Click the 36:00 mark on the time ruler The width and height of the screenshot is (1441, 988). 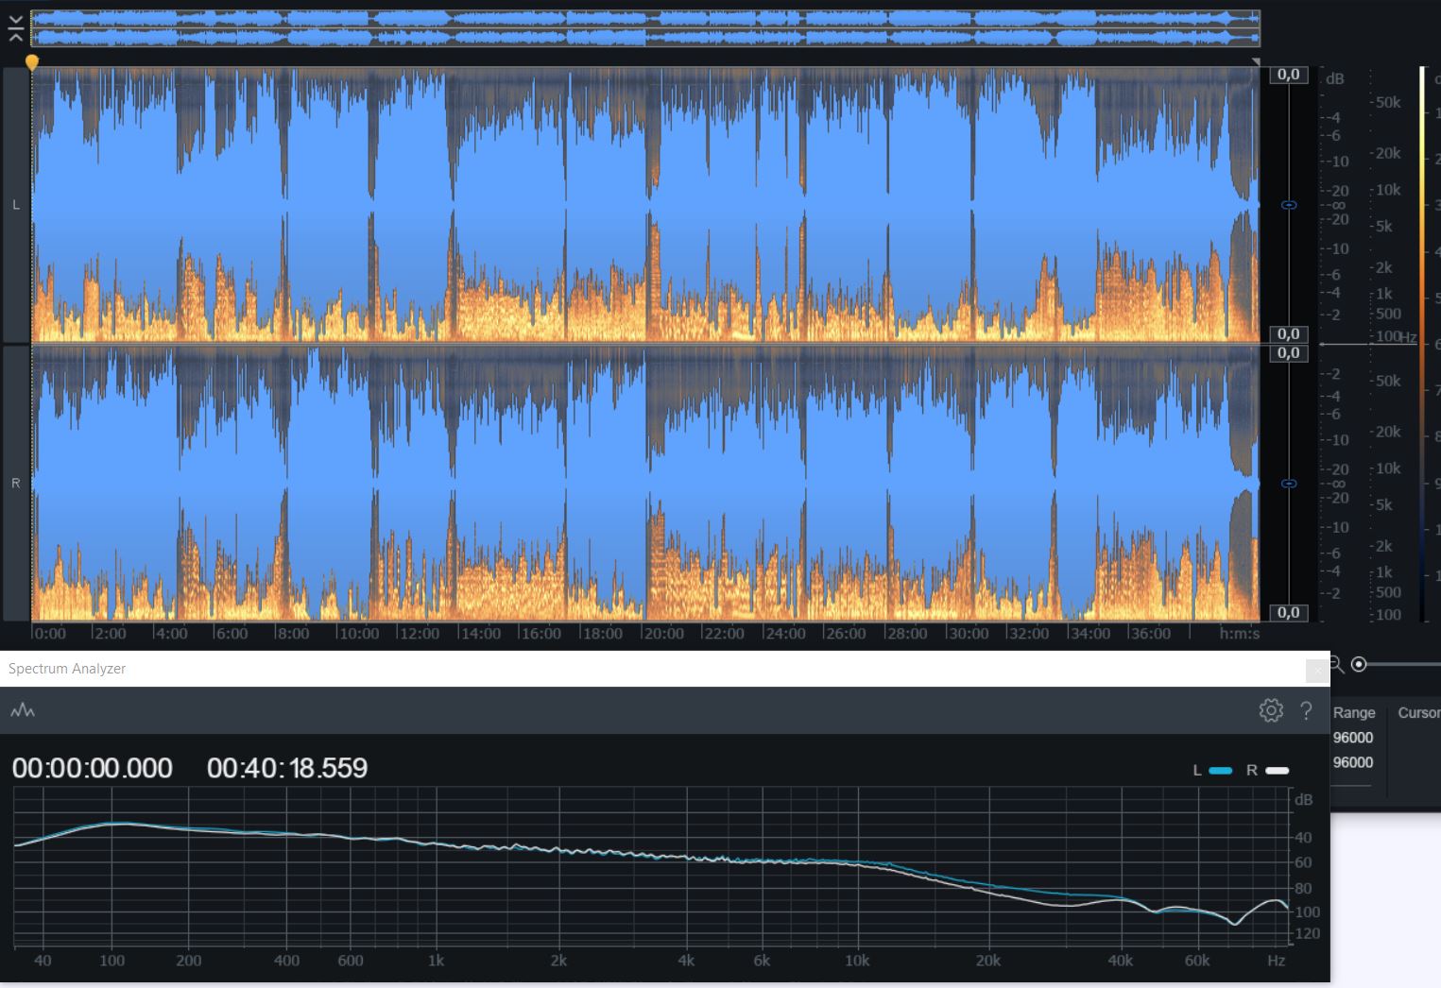[1150, 634]
